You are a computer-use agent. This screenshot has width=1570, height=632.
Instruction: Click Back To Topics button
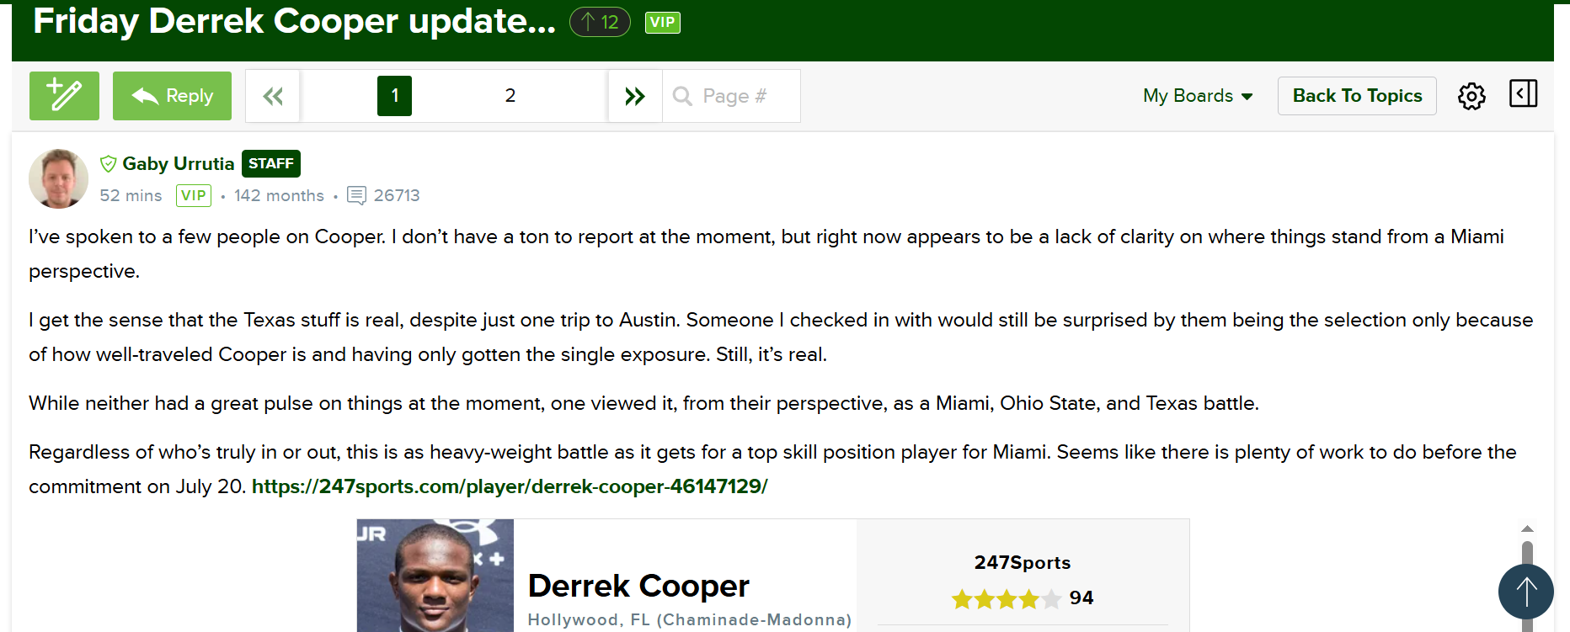pos(1357,96)
